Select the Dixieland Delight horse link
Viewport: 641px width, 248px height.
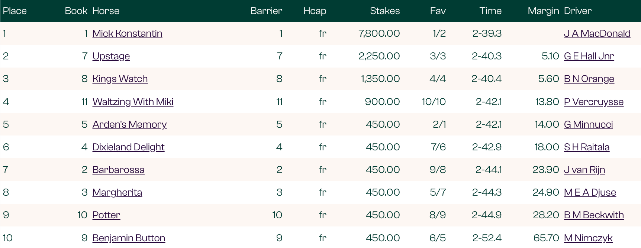(128, 147)
